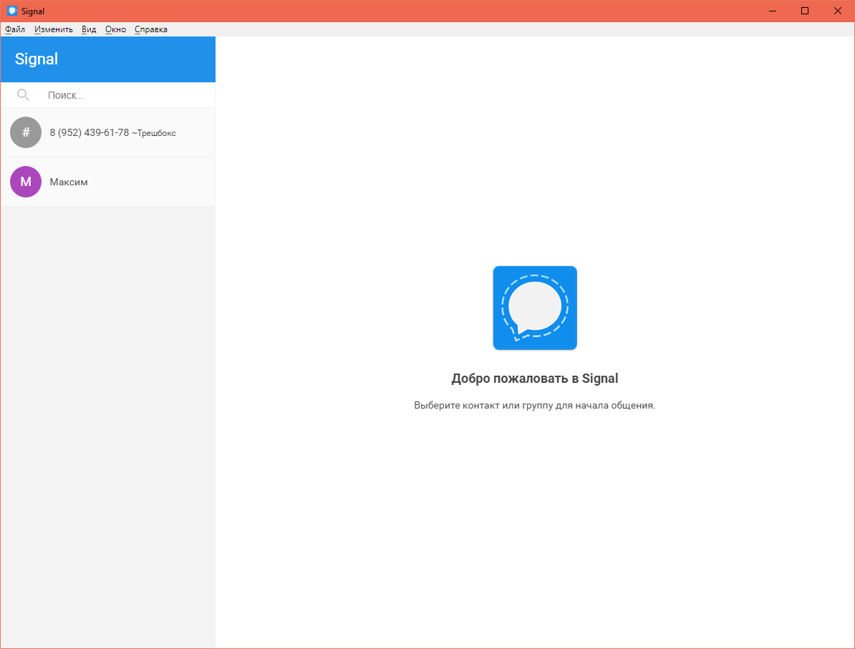Screen dimensions: 855x649
Task: Open the 8 (952) 439-61-78 conversation
Action: click(x=108, y=132)
